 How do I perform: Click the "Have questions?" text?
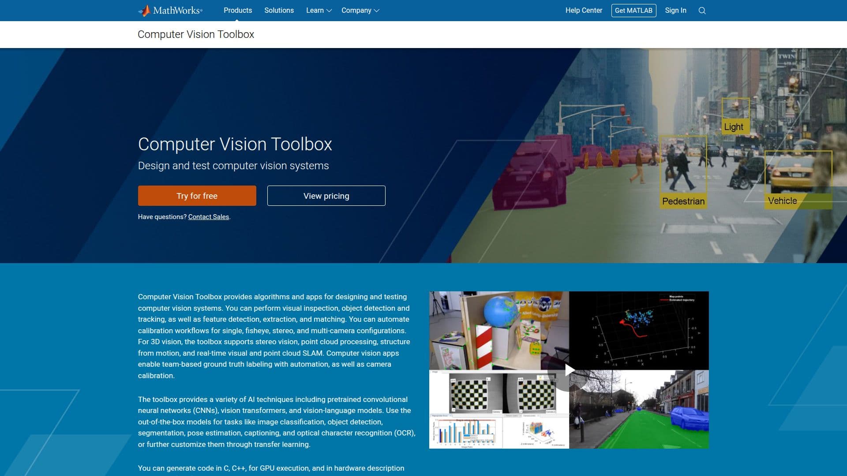click(162, 217)
